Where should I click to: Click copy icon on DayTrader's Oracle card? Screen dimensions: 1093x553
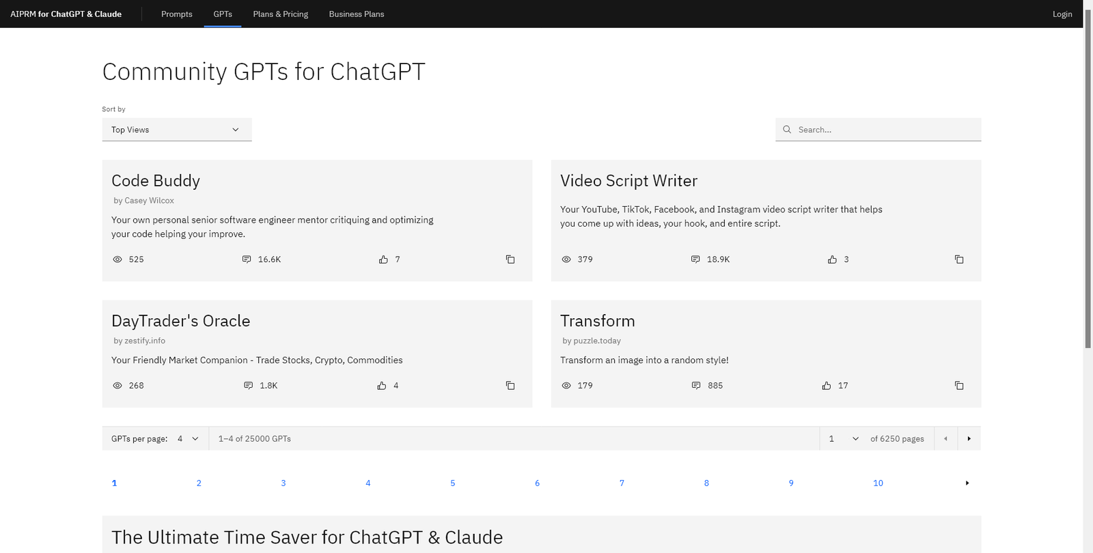point(510,386)
